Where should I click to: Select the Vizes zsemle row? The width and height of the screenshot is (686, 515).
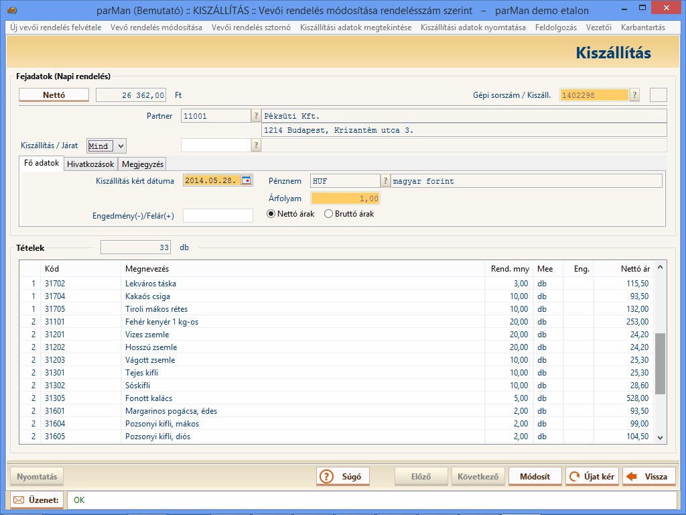pos(337,334)
